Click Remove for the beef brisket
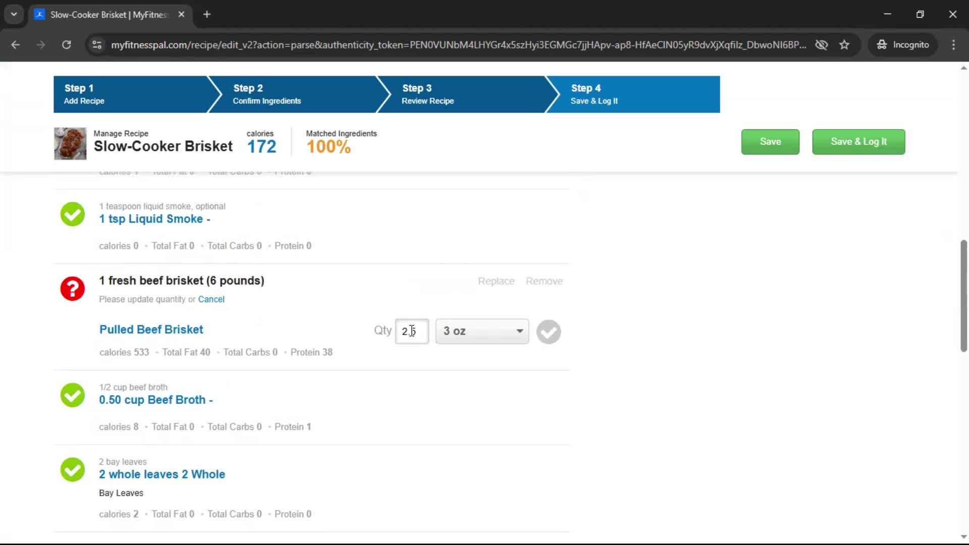 click(x=544, y=281)
